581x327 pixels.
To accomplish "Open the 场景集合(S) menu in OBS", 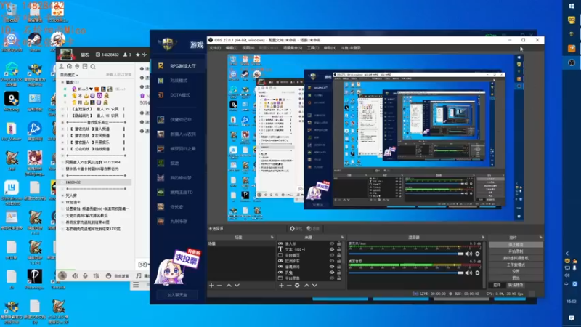I will [x=293, y=48].
